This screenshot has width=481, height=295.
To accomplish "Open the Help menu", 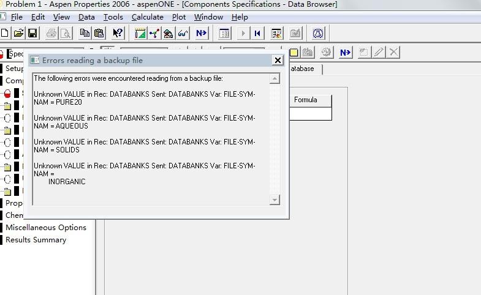I will [240, 17].
